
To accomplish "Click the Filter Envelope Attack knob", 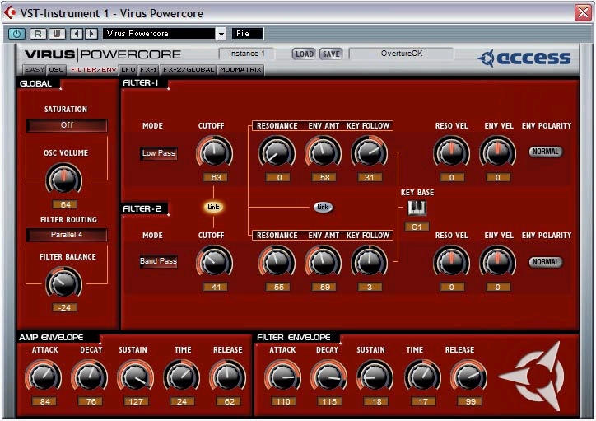I will (282, 377).
